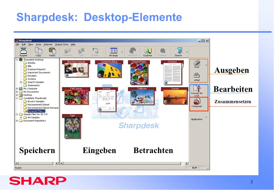Open the Edit menu
Viewport: 274px width, 190px height.
[x=24, y=44]
